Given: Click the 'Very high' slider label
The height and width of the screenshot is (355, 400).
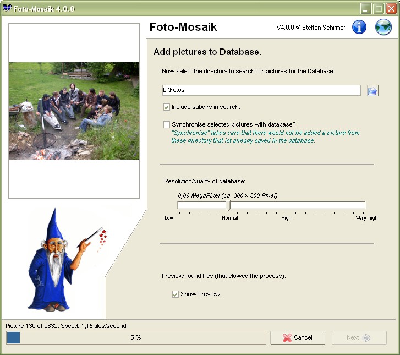Looking at the screenshot, I should (366, 218).
